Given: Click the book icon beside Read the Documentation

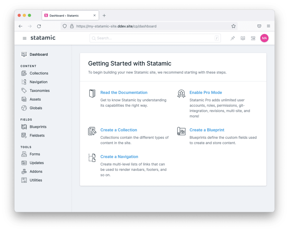Looking at the screenshot, I should [92, 94].
